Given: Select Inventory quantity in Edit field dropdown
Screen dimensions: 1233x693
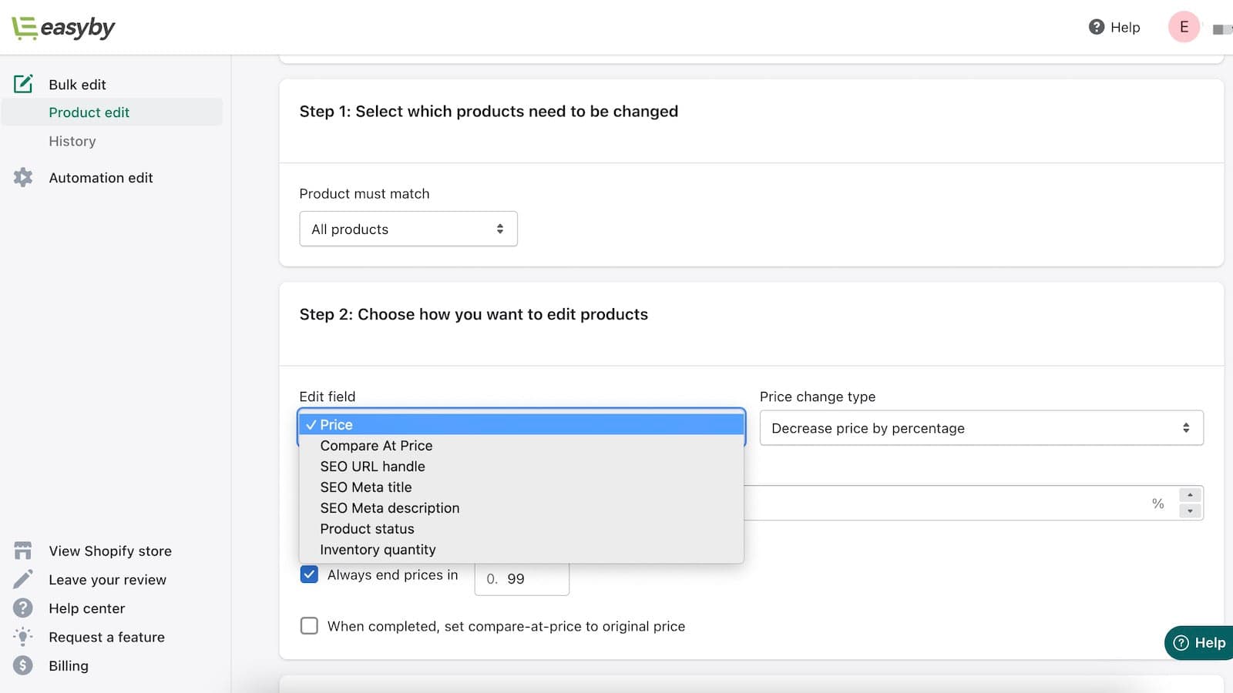Looking at the screenshot, I should 378,549.
